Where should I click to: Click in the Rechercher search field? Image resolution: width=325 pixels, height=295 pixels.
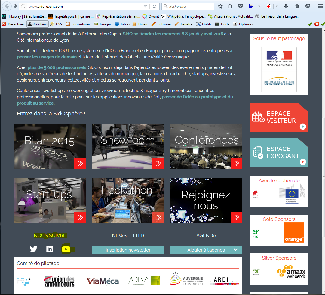(x=190, y=6)
